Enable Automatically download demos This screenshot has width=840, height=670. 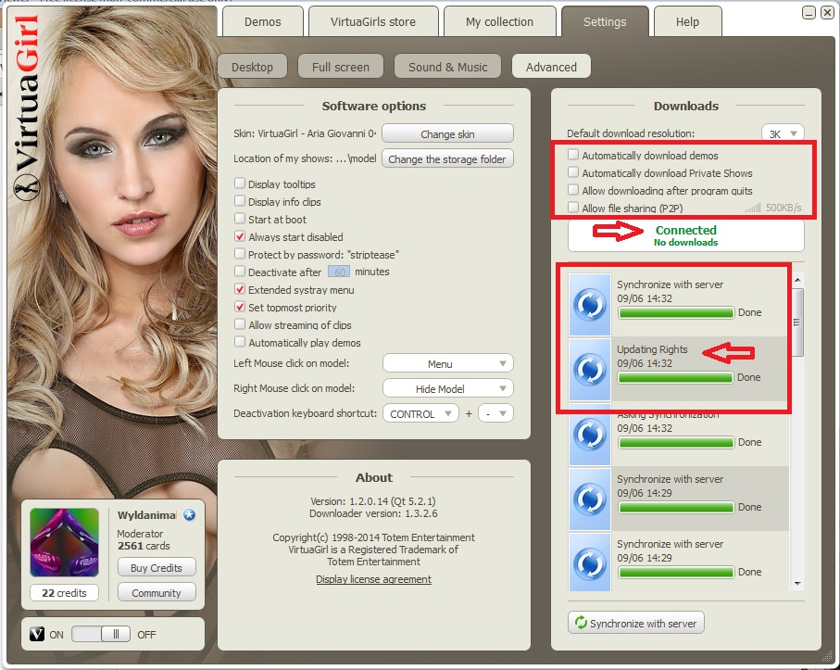coord(573,155)
